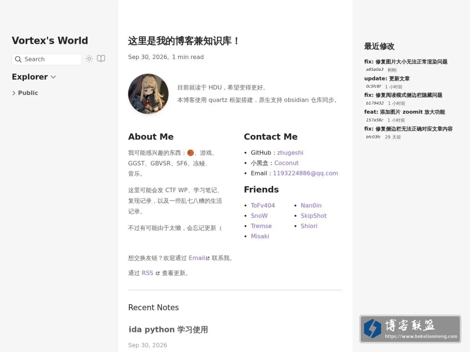Image resolution: width=470 pixels, height=352 pixels.
Task: Click the 1193224886@qq.com email address
Action: point(305,173)
